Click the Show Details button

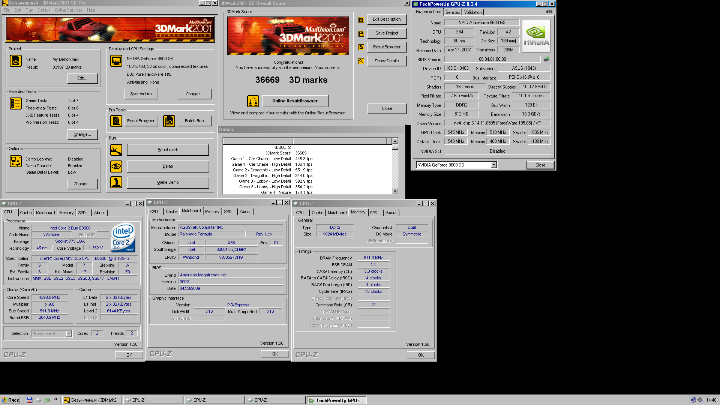tap(387, 61)
